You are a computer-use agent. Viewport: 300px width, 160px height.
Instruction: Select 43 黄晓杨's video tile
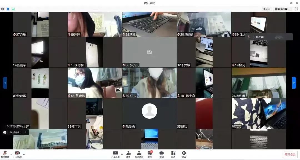pyautogui.click(x=94, y=83)
